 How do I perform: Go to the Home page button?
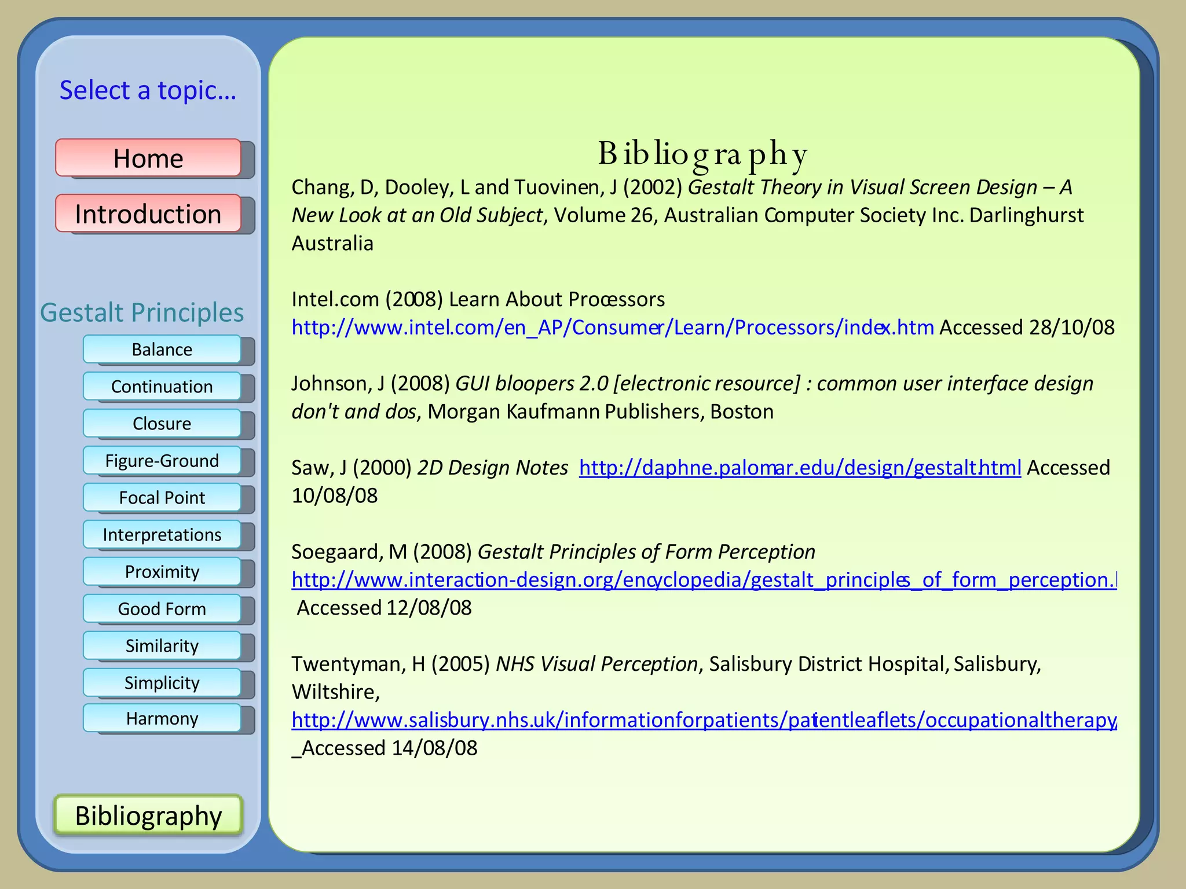point(148,157)
